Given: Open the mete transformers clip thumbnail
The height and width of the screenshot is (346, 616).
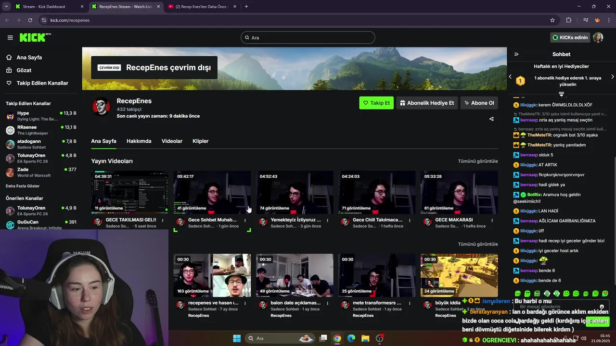Looking at the screenshot, I should (377, 275).
